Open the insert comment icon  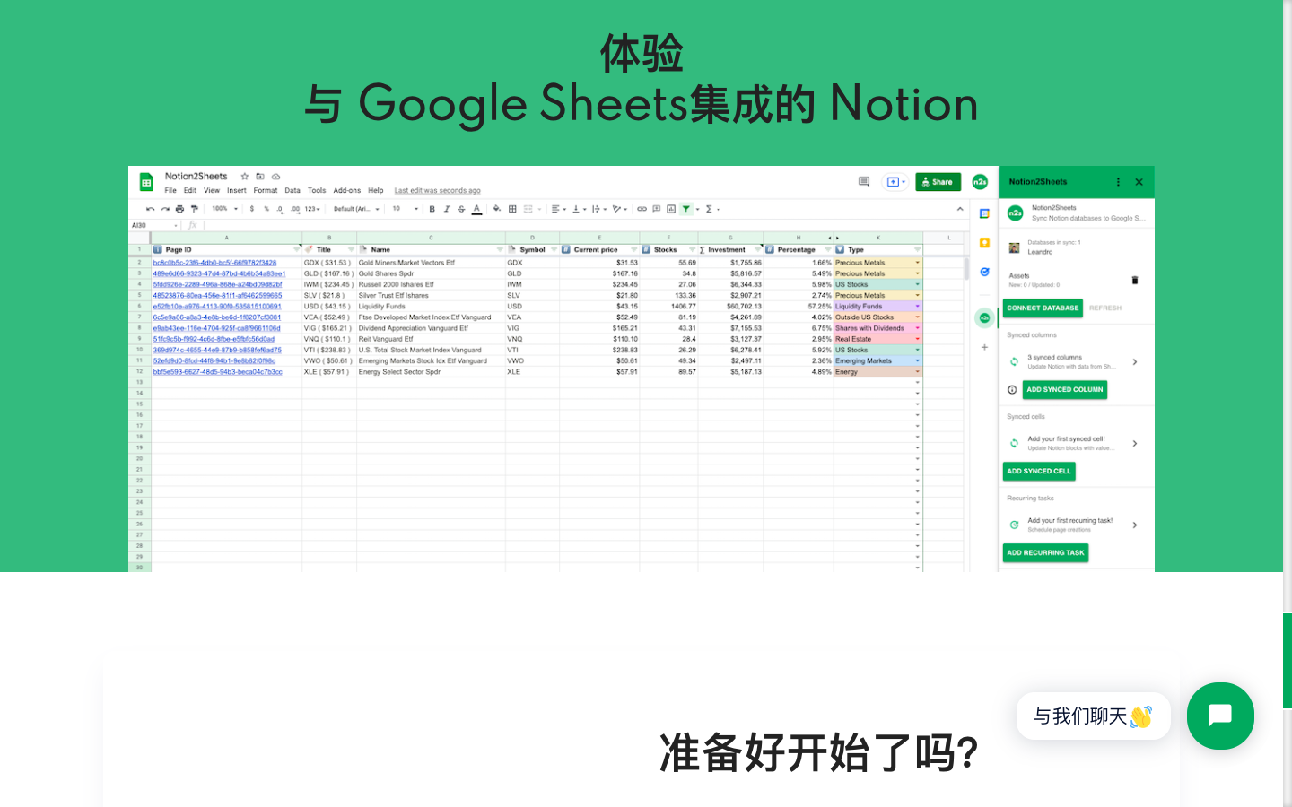click(x=655, y=209)
